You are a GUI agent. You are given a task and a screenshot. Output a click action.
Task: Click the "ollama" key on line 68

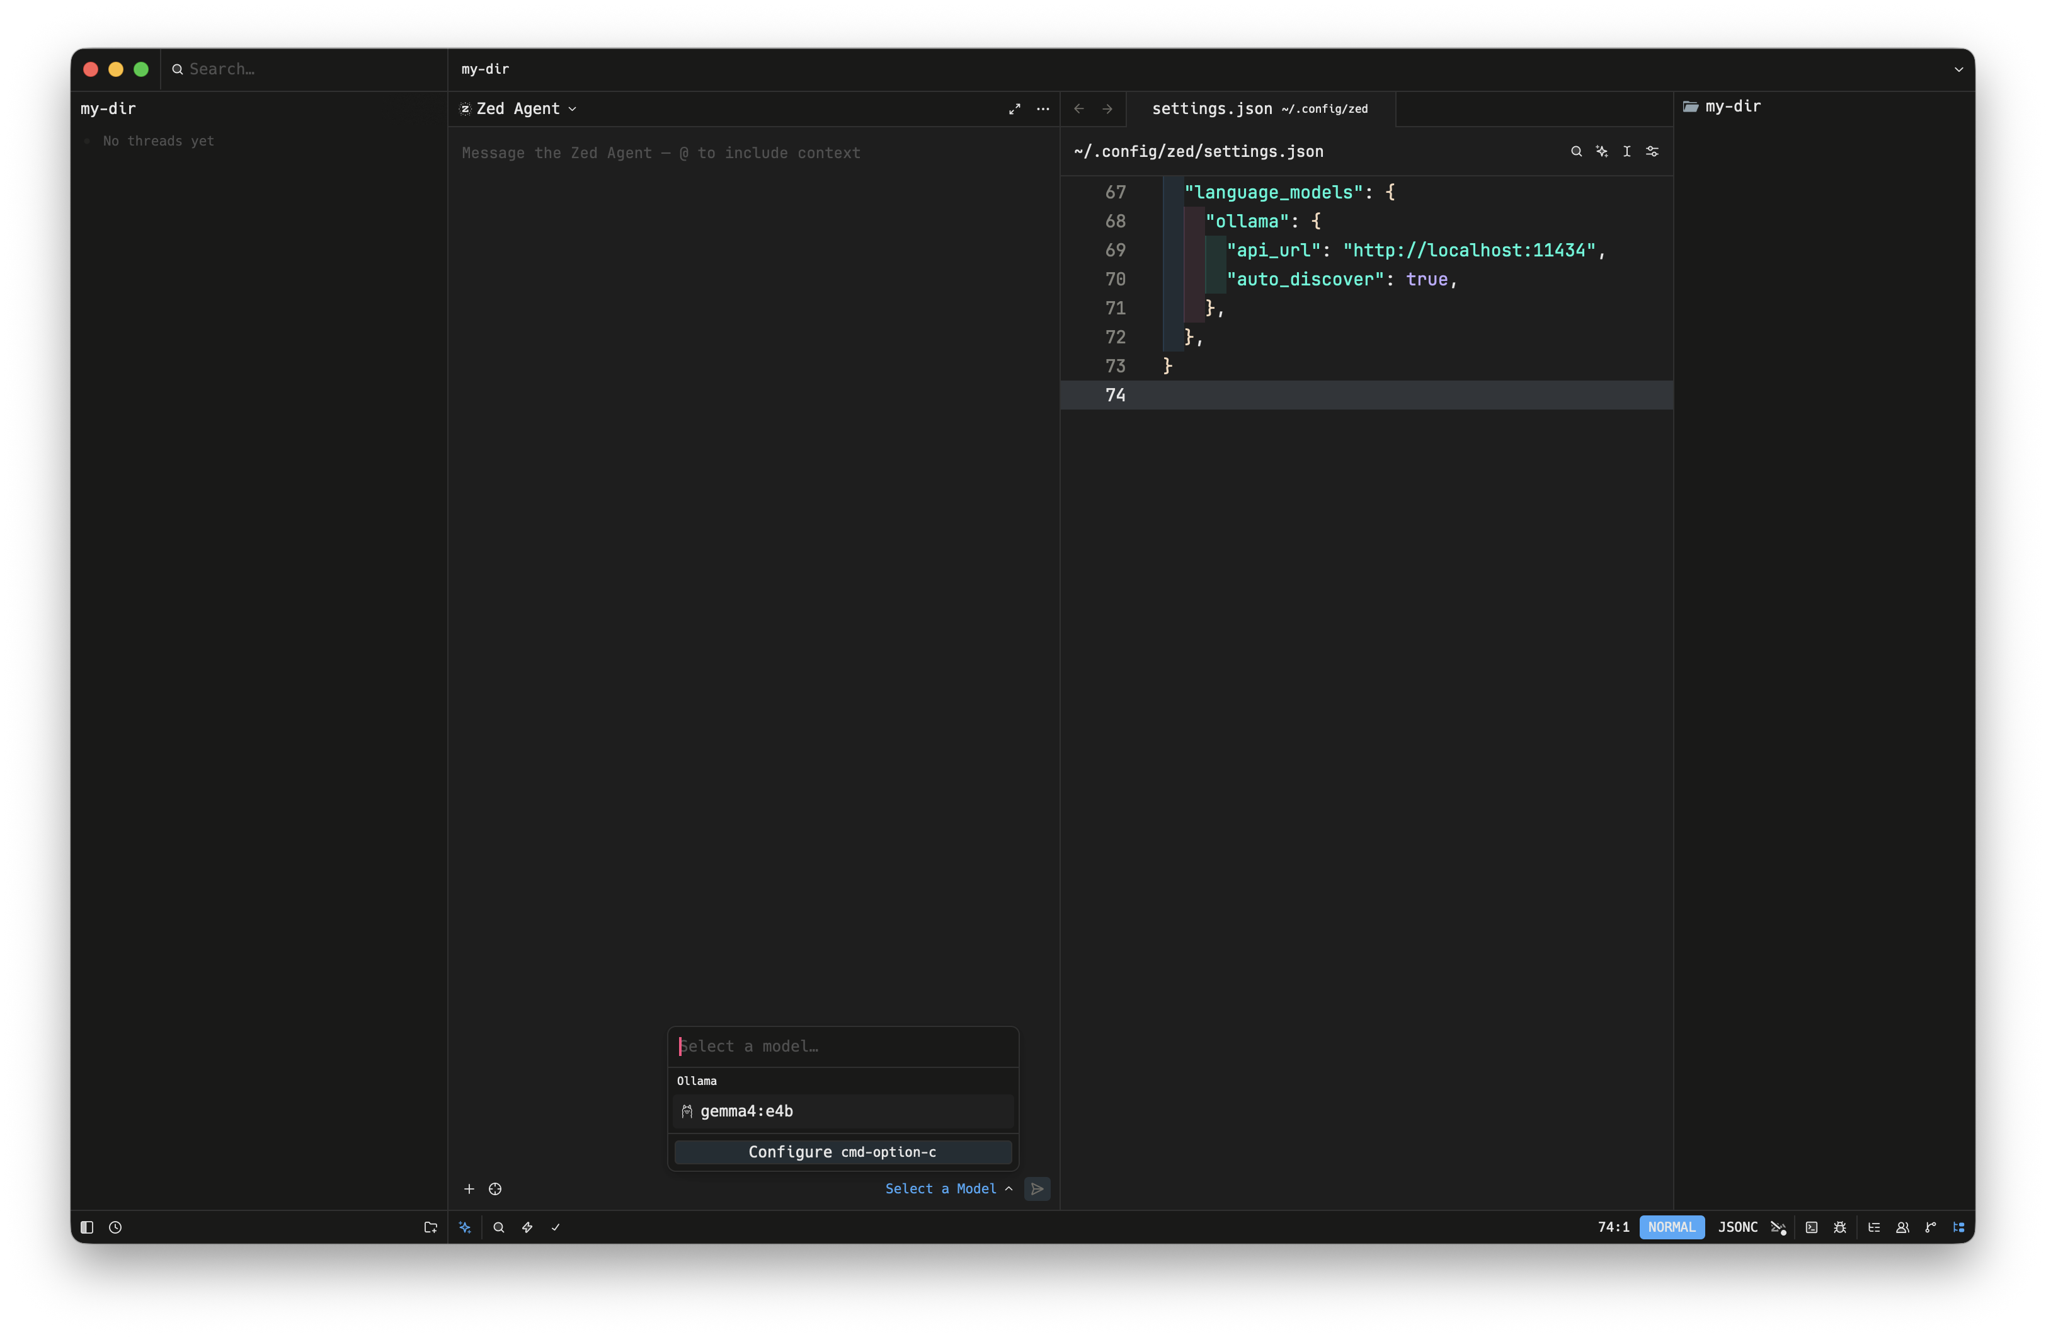click(x=1247, y=222)
